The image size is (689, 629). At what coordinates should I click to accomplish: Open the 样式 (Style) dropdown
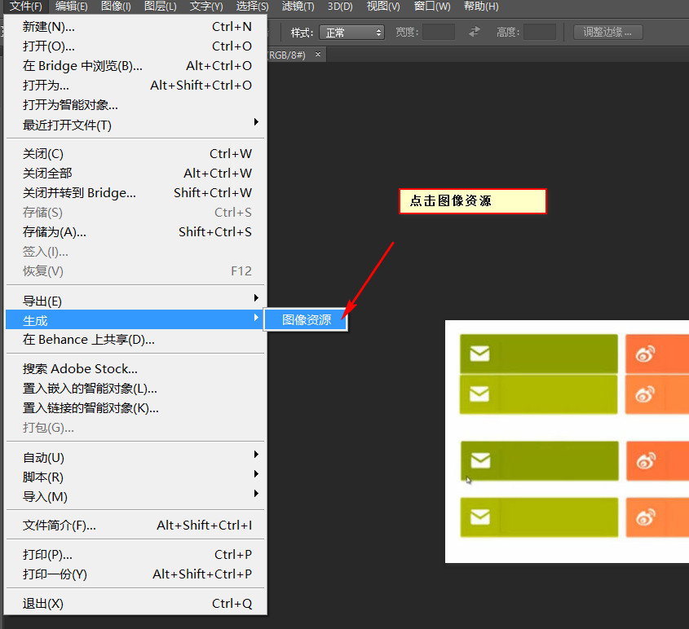click(x=351, y=33)
